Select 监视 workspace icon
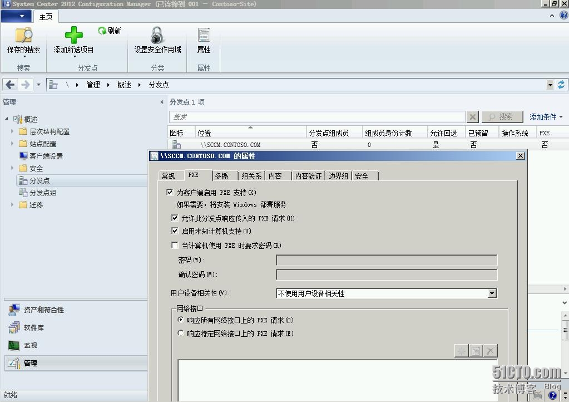Screen dimensions: 569x402 click(x=14, y=345)
